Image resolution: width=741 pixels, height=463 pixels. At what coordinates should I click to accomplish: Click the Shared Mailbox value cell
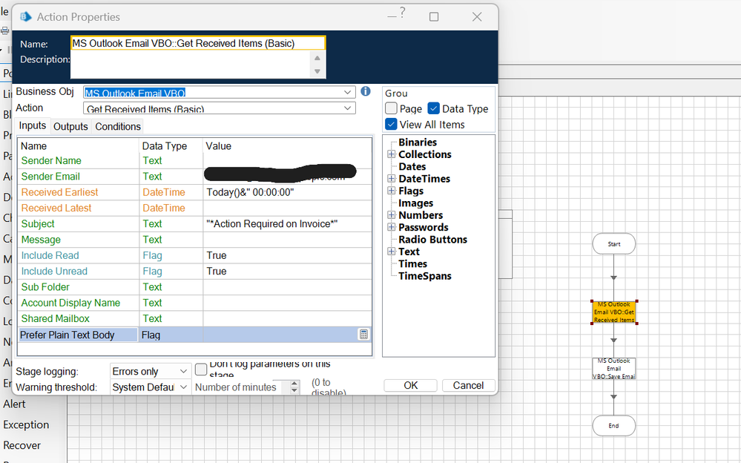287,318
